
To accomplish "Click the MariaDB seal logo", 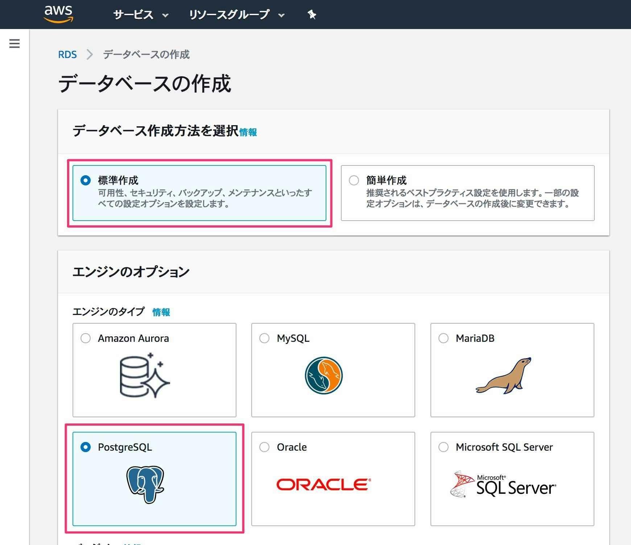I will pyautogui.click(x=504, y=376).
